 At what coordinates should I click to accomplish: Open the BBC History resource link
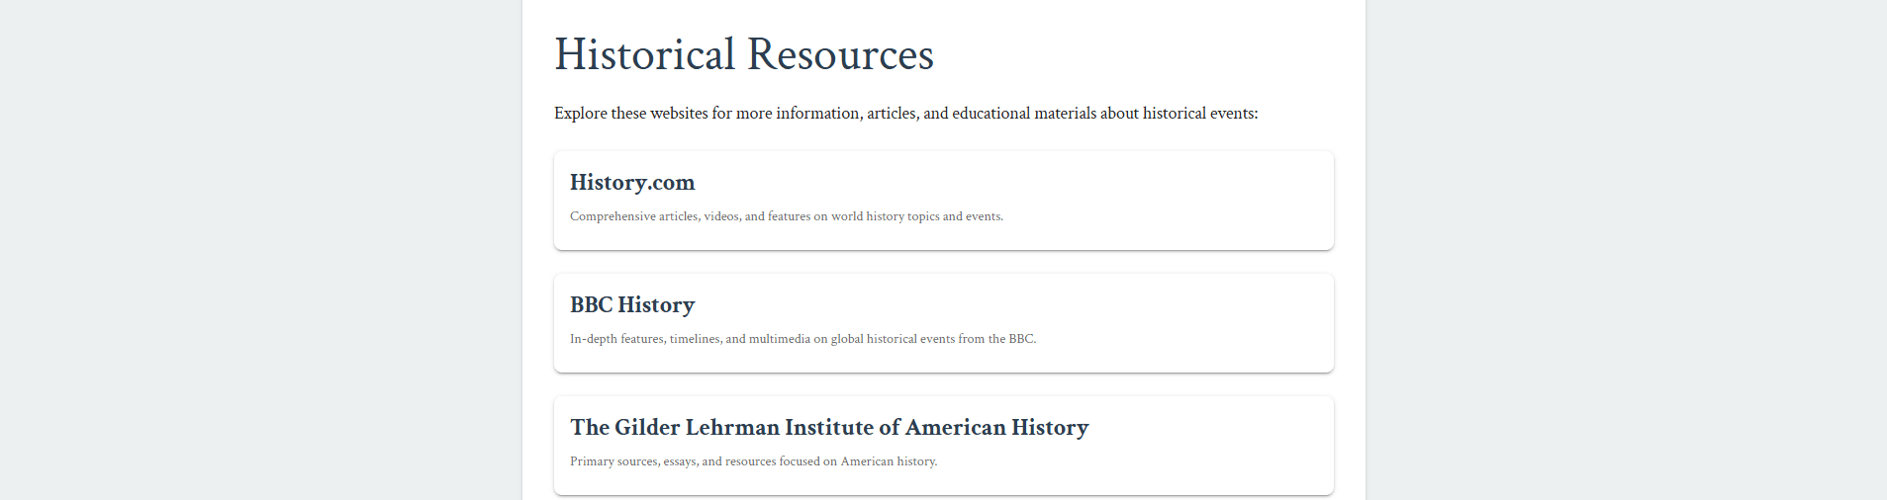point(632,305)
